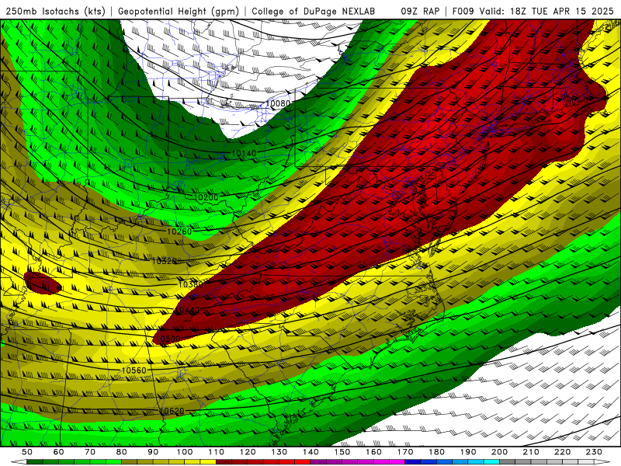Click the 10140 height contour label
The height and width of the screenshot is (466, 621).
[x=244, y=153]
